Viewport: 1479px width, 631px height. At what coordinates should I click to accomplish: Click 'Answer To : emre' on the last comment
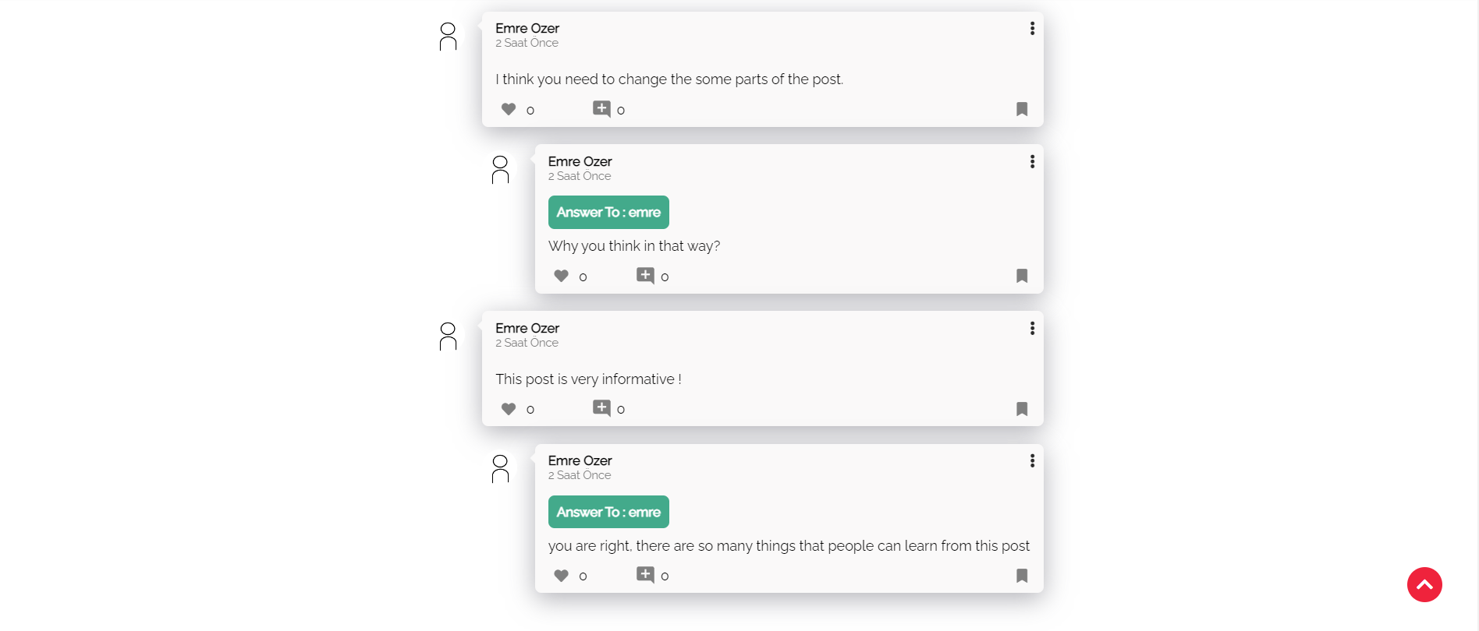[608, 512]
